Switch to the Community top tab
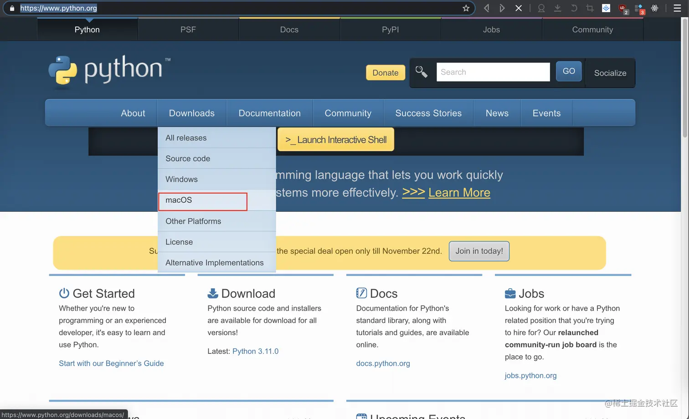This screenshot has width=689, height=419. click(x=593, y=30)
